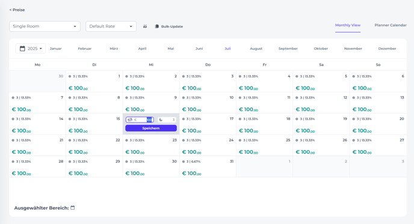The width and height of the screenshot is (414, 224).
Task: Click the € 100 price on July 14
Action: tap(22, 131)
